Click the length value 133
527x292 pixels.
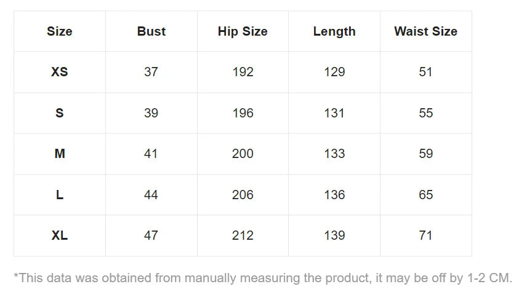[334, 154]
